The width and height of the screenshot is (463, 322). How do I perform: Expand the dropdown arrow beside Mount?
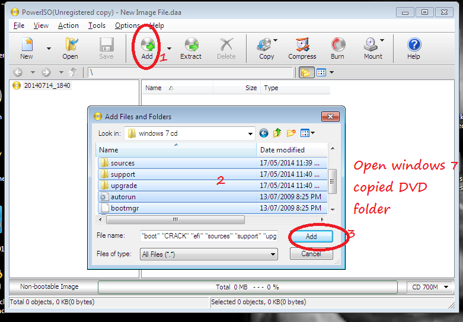(382, 40)
